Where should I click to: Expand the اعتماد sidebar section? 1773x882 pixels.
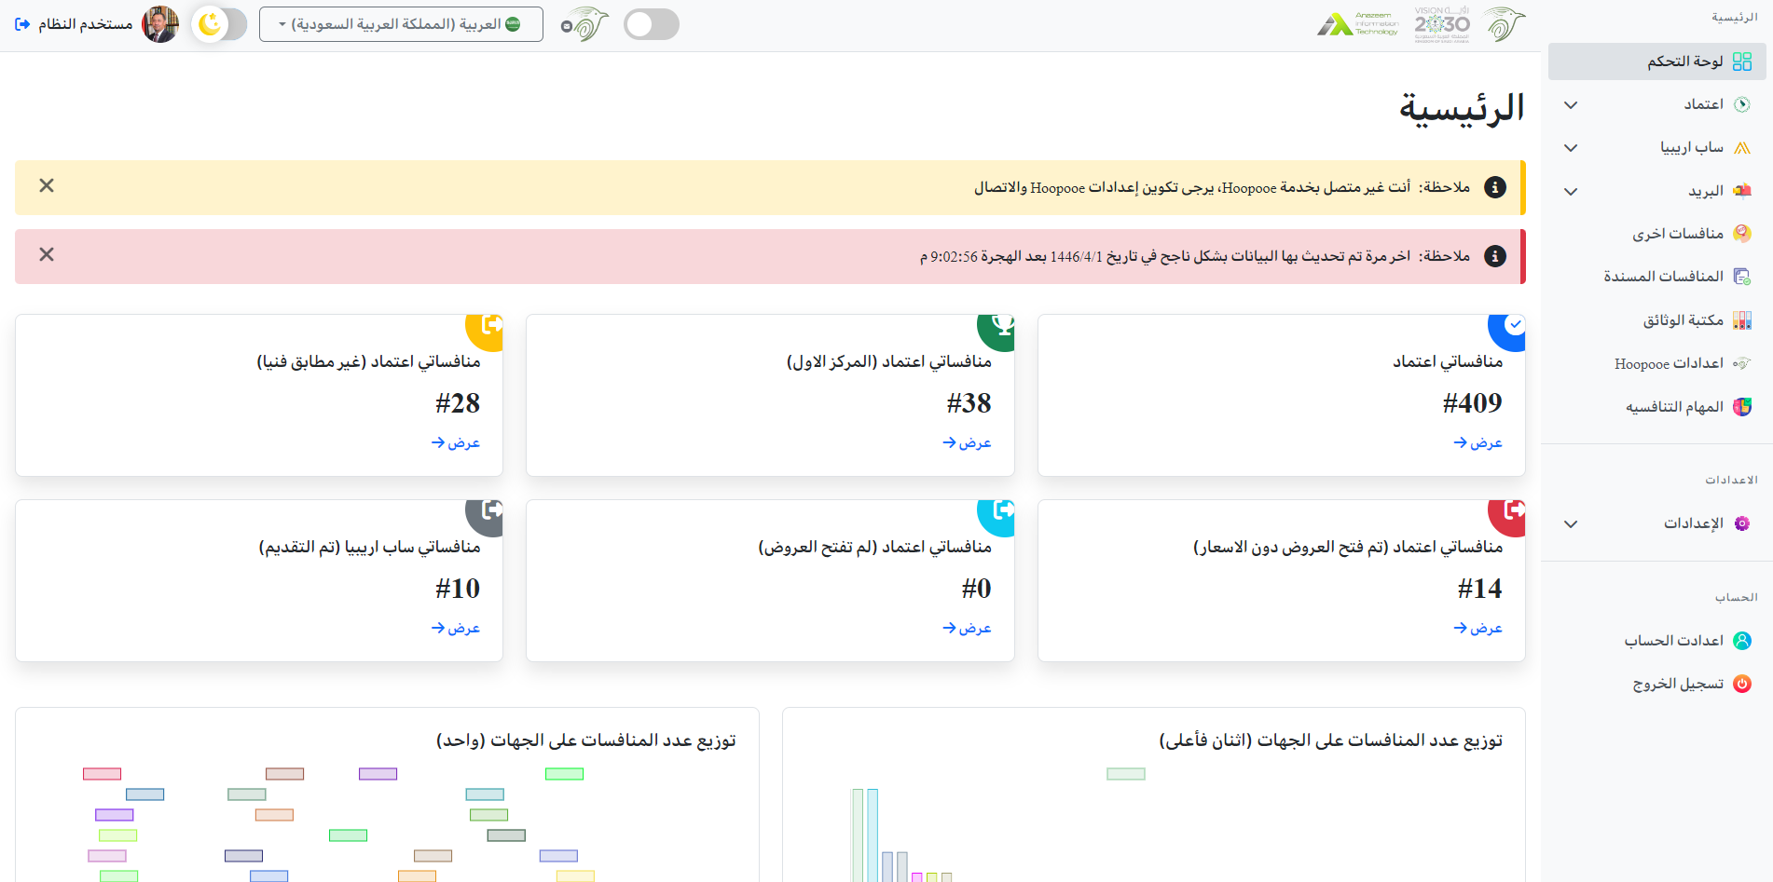pos(1570,104)
